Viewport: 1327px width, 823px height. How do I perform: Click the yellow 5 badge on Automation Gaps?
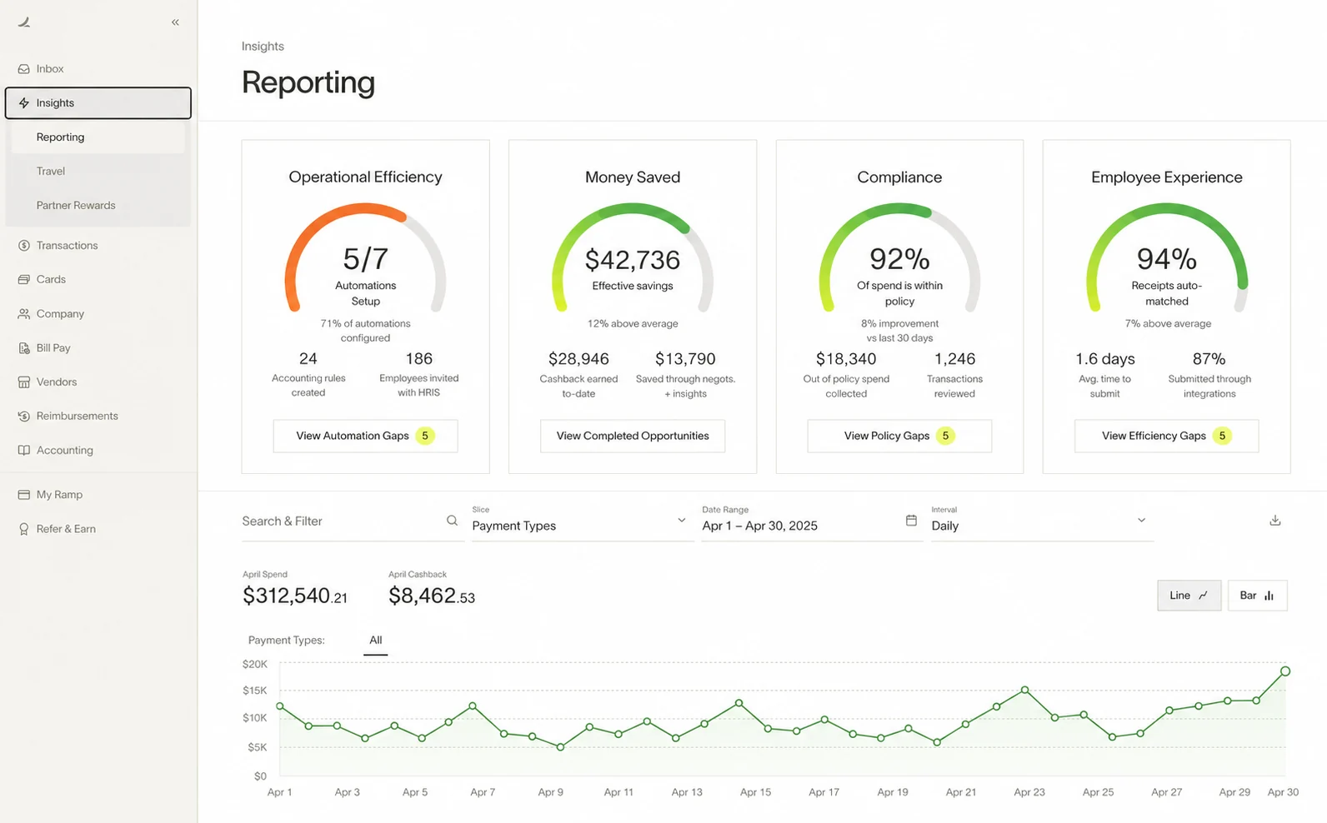click(425, 436)
